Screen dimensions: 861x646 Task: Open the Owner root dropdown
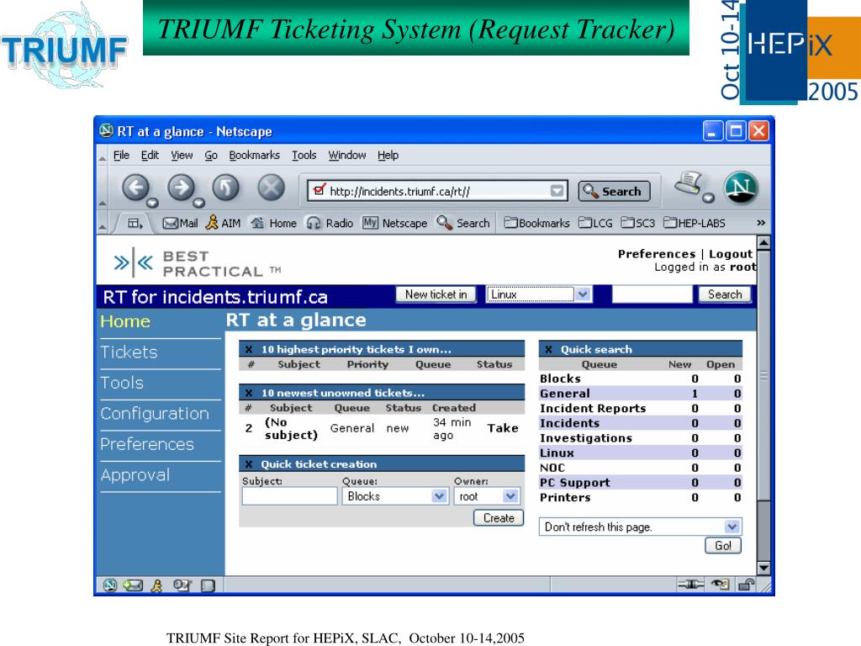(x=510, y=496)
